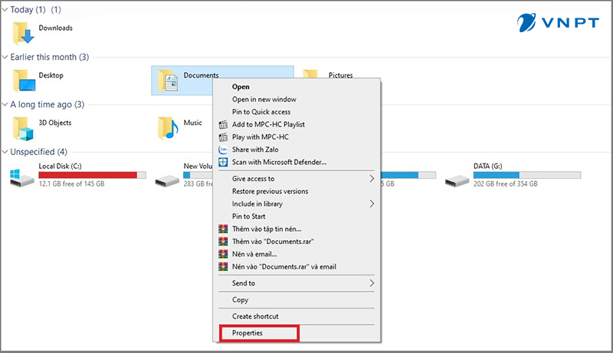Open the Music folder icon

click(x=169, y=127)
